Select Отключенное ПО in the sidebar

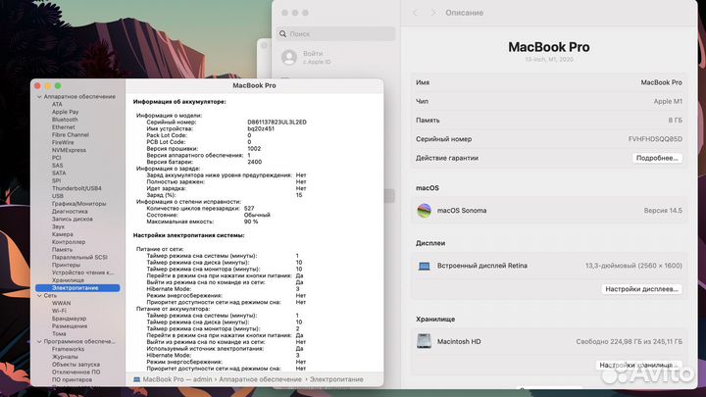click(76, 372)
